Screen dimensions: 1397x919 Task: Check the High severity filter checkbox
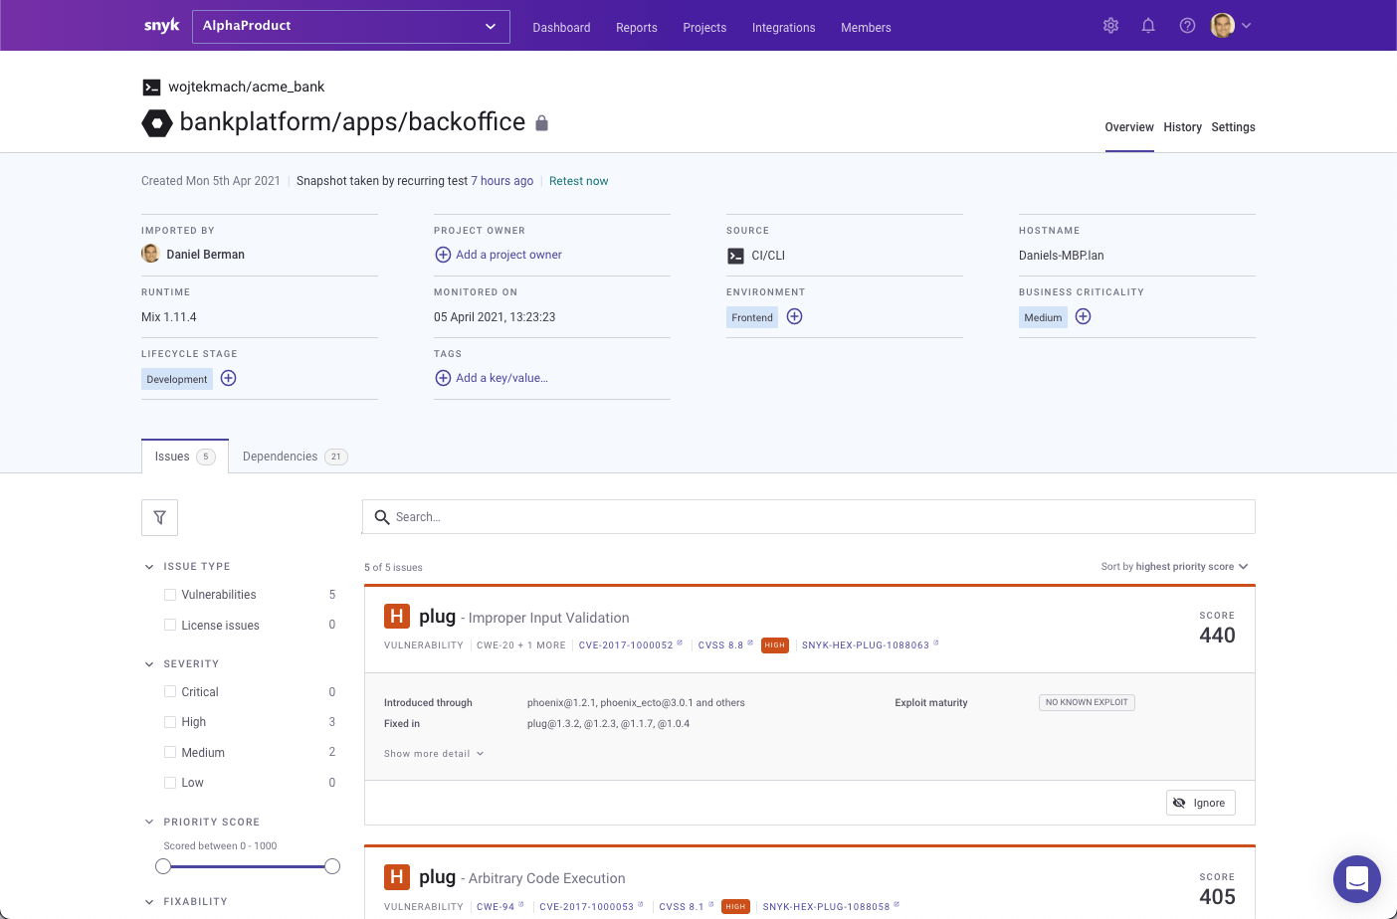tap(170, 721)
